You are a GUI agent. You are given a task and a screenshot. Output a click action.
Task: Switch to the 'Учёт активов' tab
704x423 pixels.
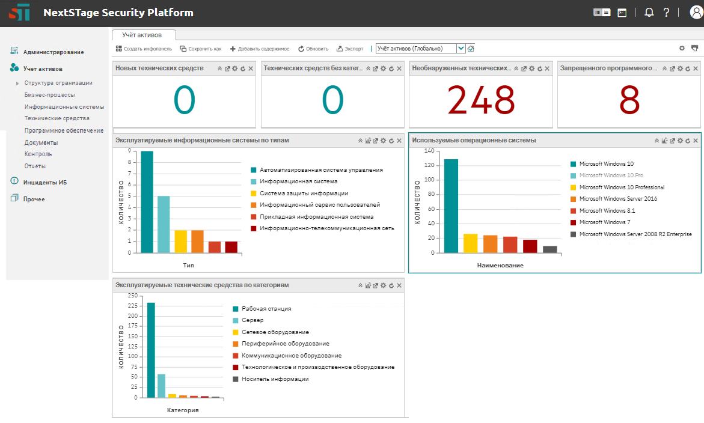142,35
